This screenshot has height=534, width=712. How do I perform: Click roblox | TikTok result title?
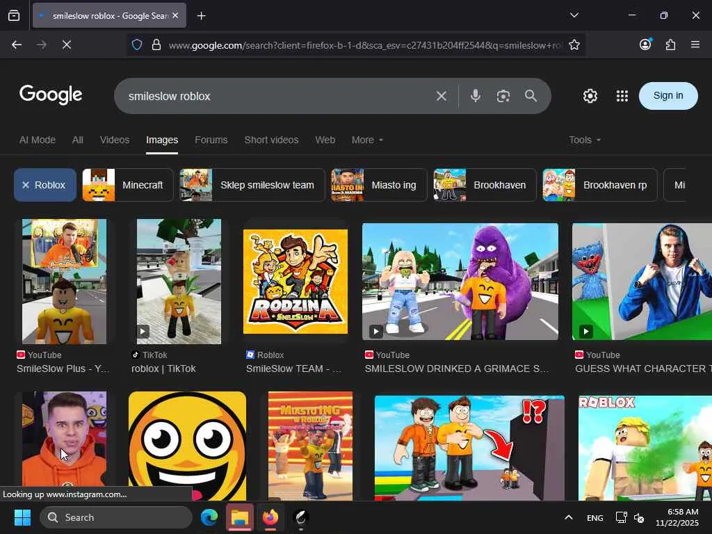click(163, 369)
